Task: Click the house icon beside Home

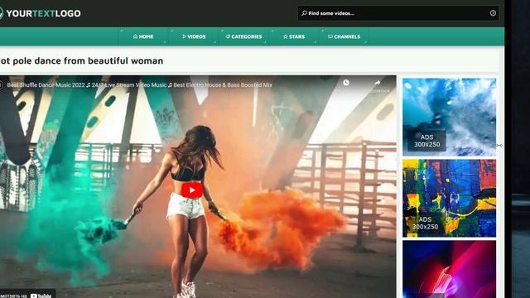Action: coord(135,36)
